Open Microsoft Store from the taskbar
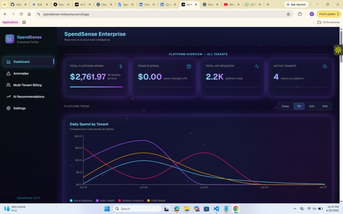 (x=206, y=209)
